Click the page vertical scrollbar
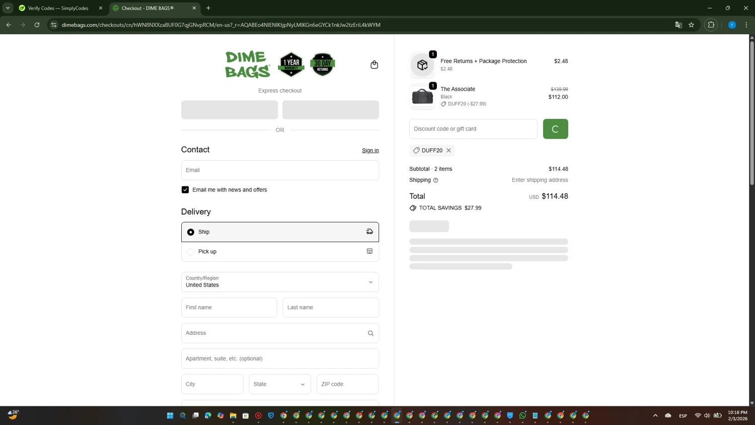The height and width of the screenshot is (425, 755). (752, 113)
